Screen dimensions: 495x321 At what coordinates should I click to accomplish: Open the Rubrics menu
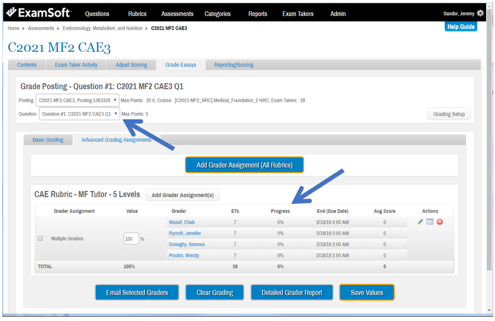point(137,14)
